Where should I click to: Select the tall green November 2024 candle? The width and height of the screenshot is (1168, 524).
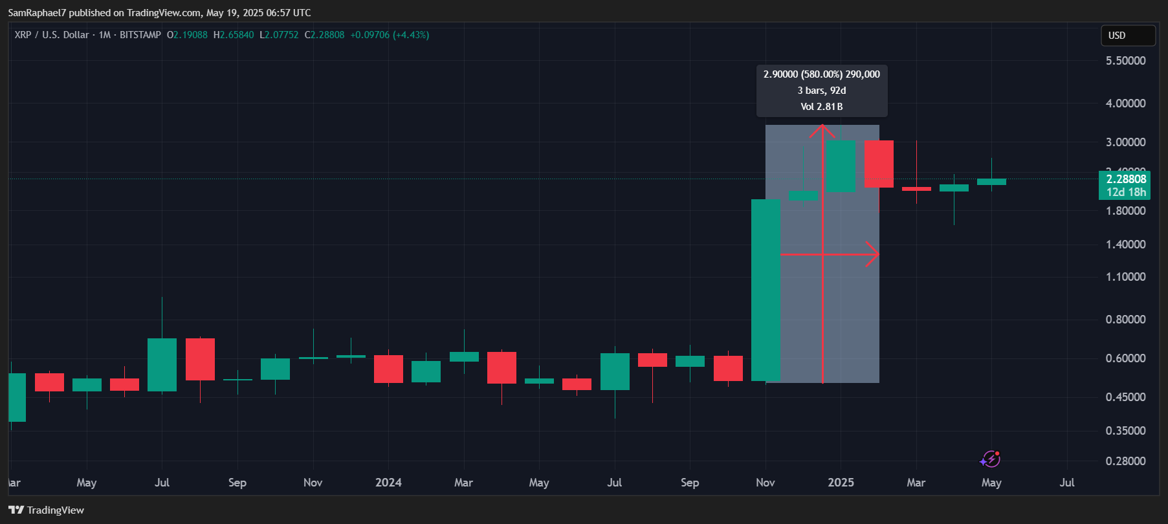(766, 290)
